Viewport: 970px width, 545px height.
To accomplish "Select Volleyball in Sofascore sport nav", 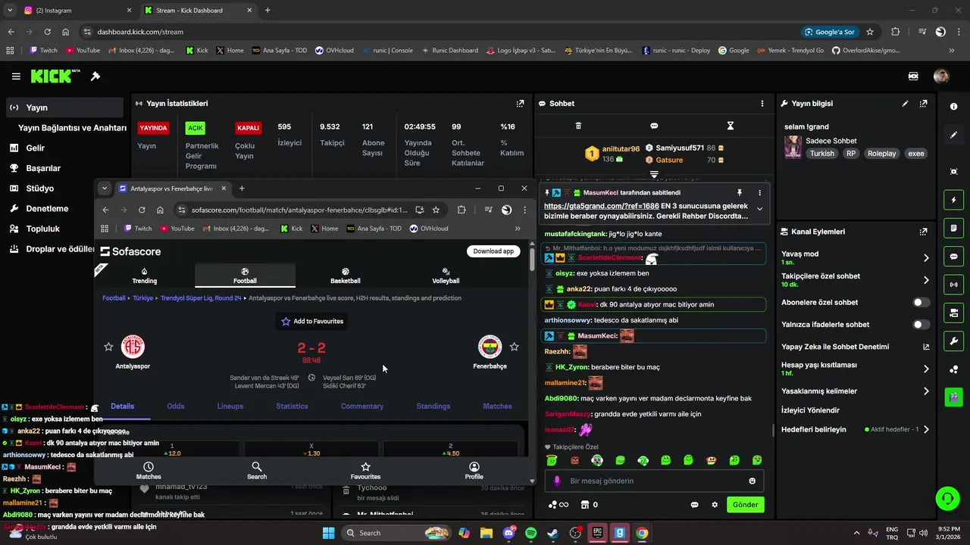I will coord(446,276).
